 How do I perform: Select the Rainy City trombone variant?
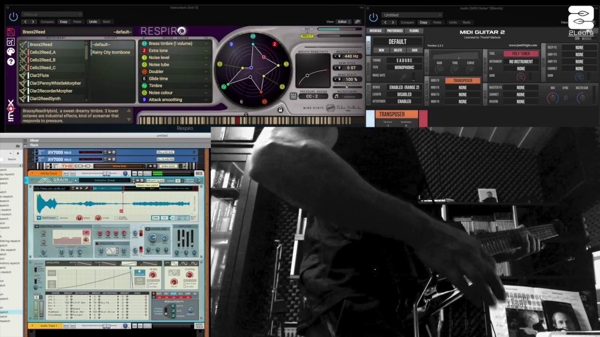coord(112,52)
